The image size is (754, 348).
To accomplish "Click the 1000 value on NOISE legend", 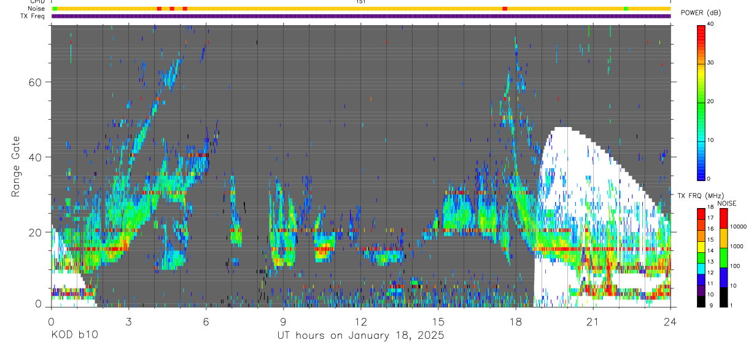I will 736,246.
